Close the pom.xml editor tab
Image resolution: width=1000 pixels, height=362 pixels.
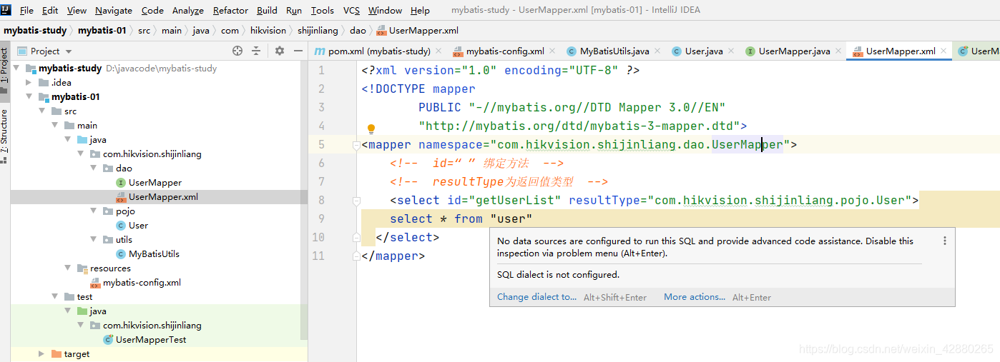pos(438,51)
